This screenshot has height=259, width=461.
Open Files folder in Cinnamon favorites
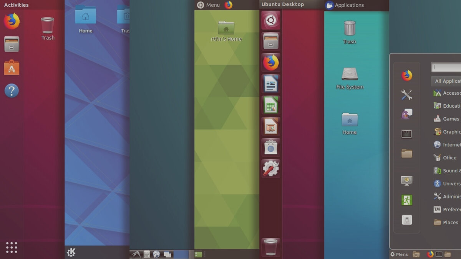point(407,153)
